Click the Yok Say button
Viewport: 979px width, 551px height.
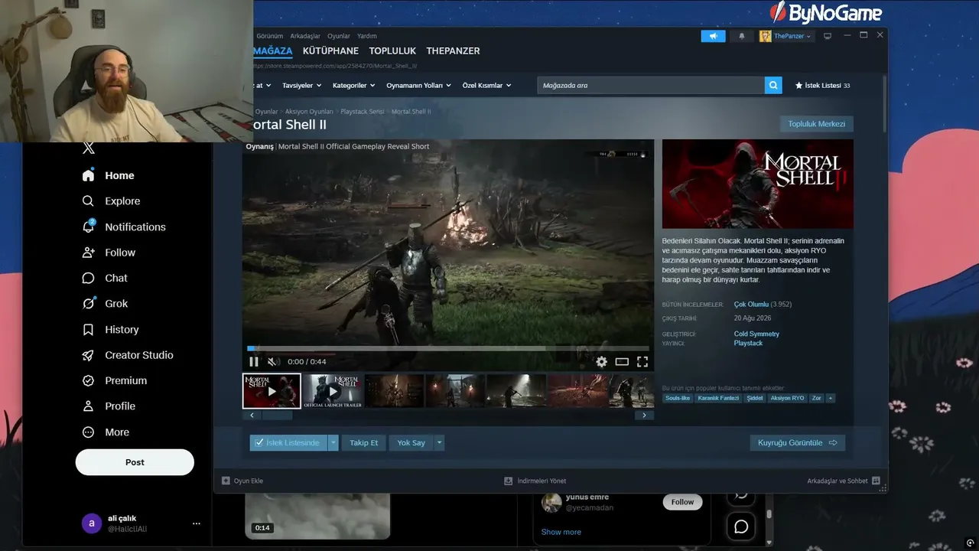coord(411,443)
